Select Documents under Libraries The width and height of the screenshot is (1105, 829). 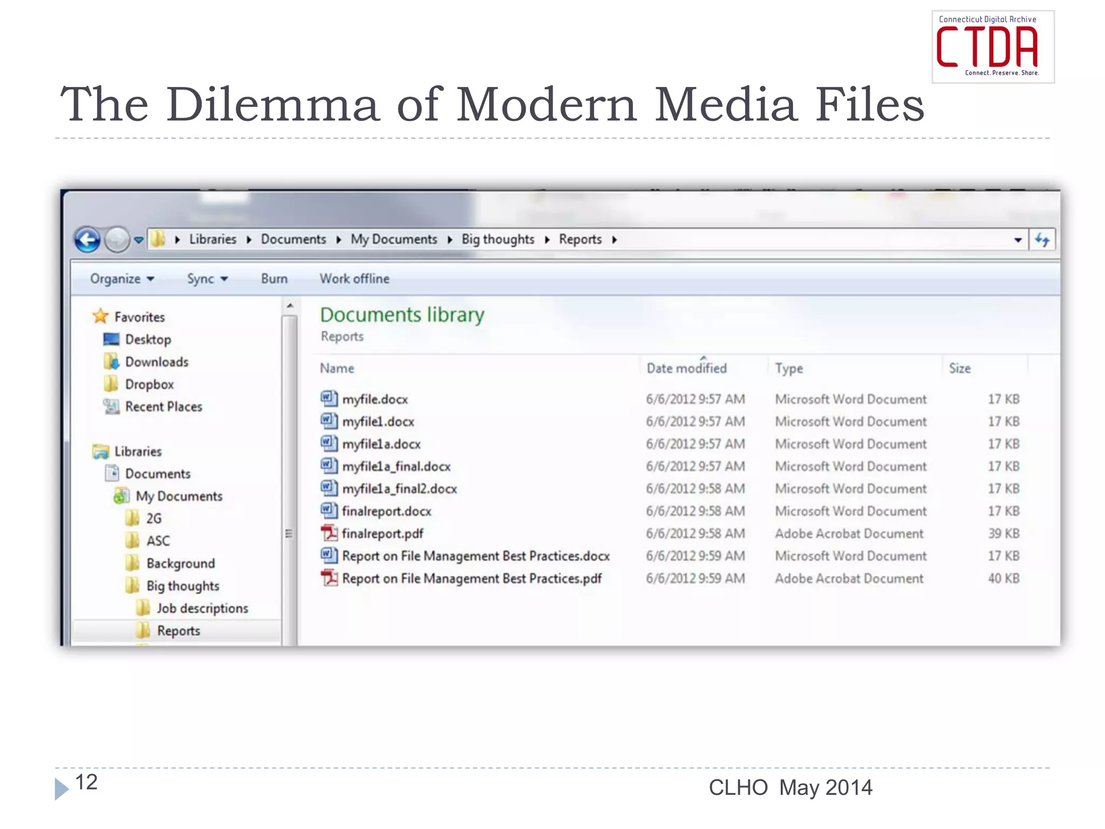[x=158, y=474]
